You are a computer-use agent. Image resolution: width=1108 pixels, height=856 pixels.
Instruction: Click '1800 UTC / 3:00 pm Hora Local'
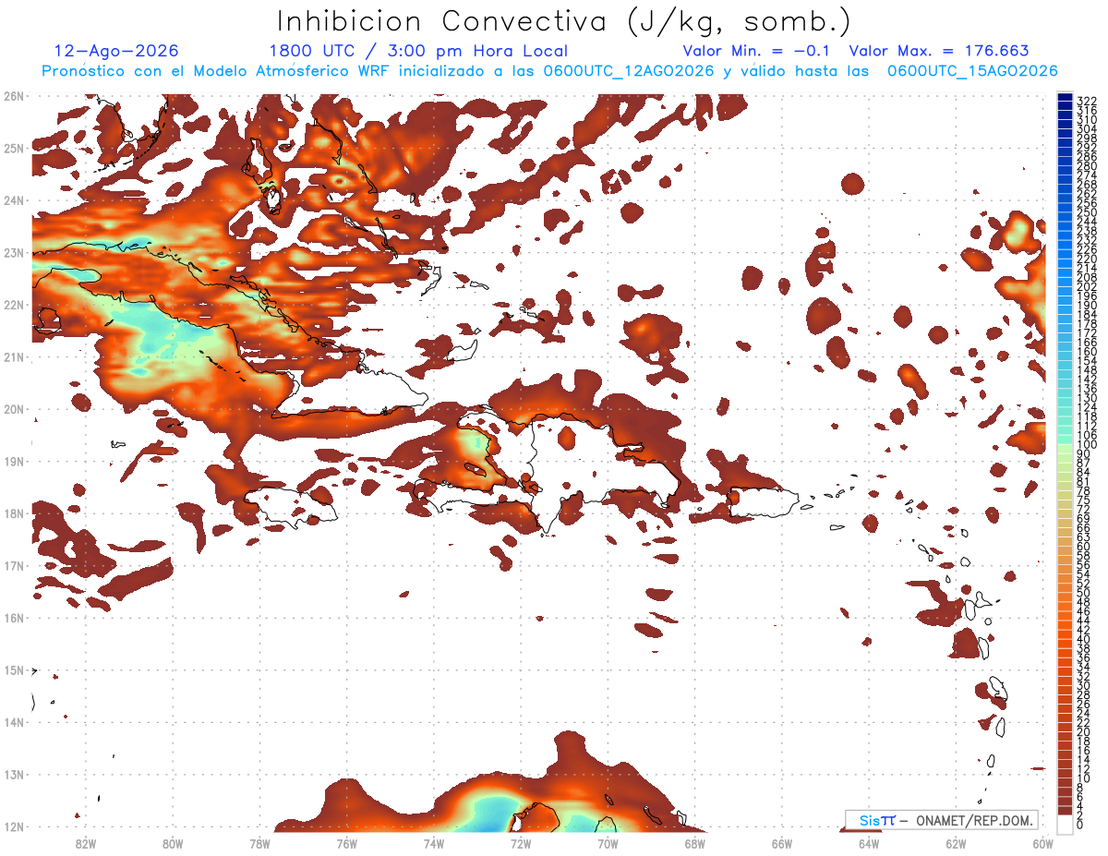click(418, 51)
